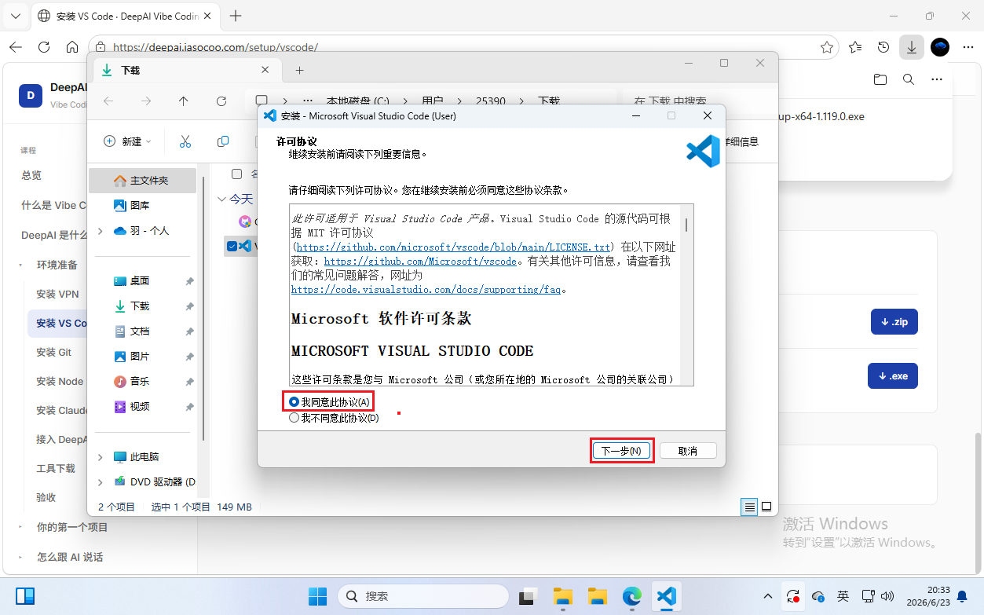Refresh the File Explorer folder view
Screen dimensions: 984x615
coord(221,101)
